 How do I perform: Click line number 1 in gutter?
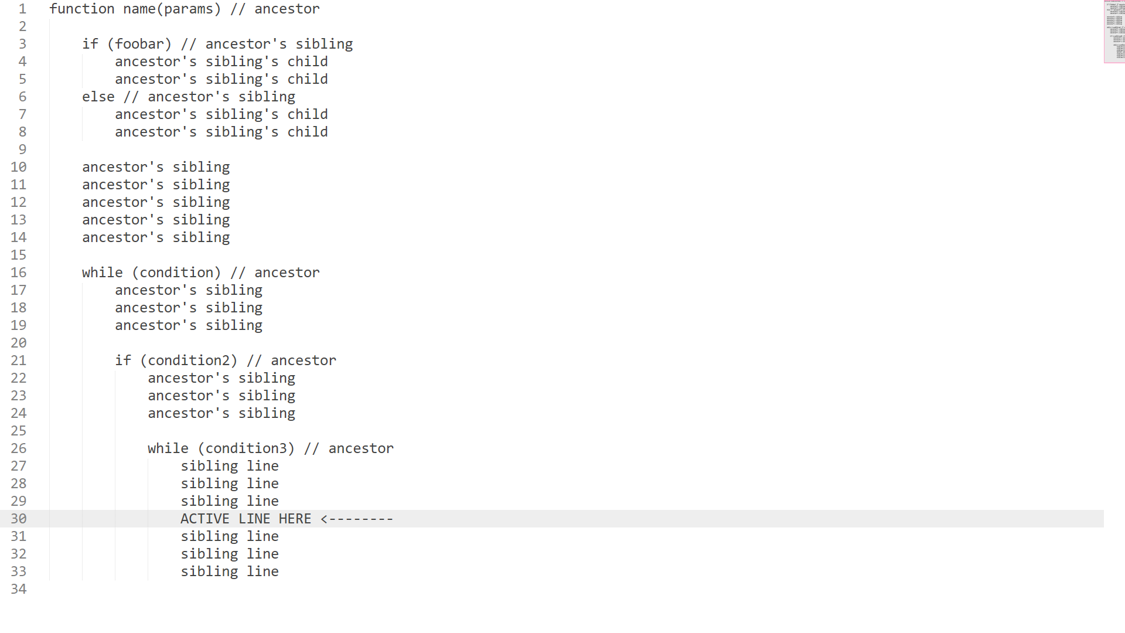22,9
